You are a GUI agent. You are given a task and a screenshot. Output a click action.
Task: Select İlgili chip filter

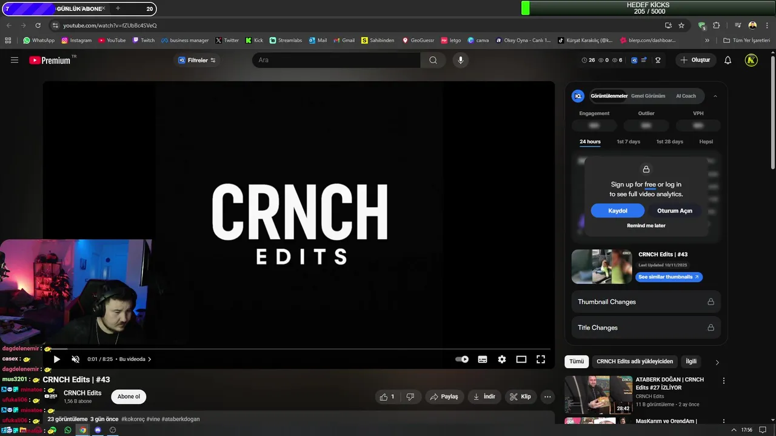(691, 362)
